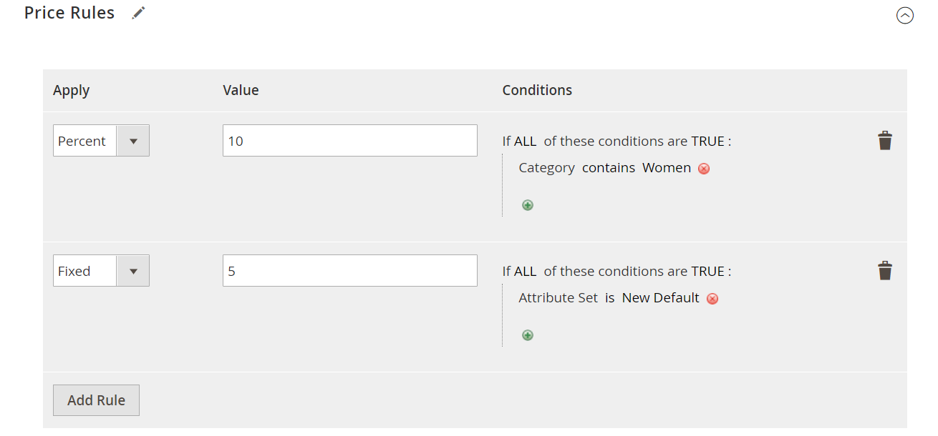This screenshot has width=938, height=436.
Task: Change TRUE value in first rule
Action: click(707, 141)
